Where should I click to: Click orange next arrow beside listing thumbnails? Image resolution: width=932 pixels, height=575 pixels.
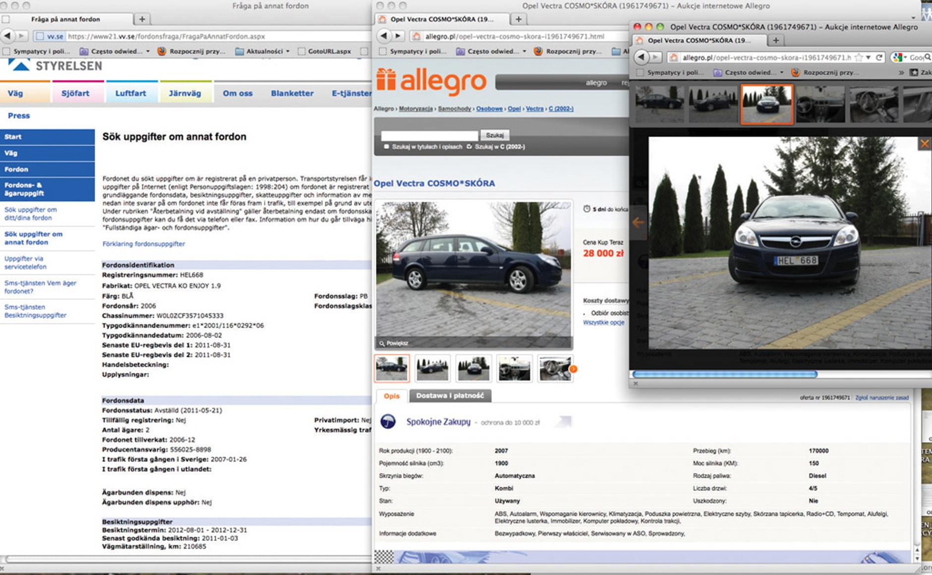pos(574,369)
